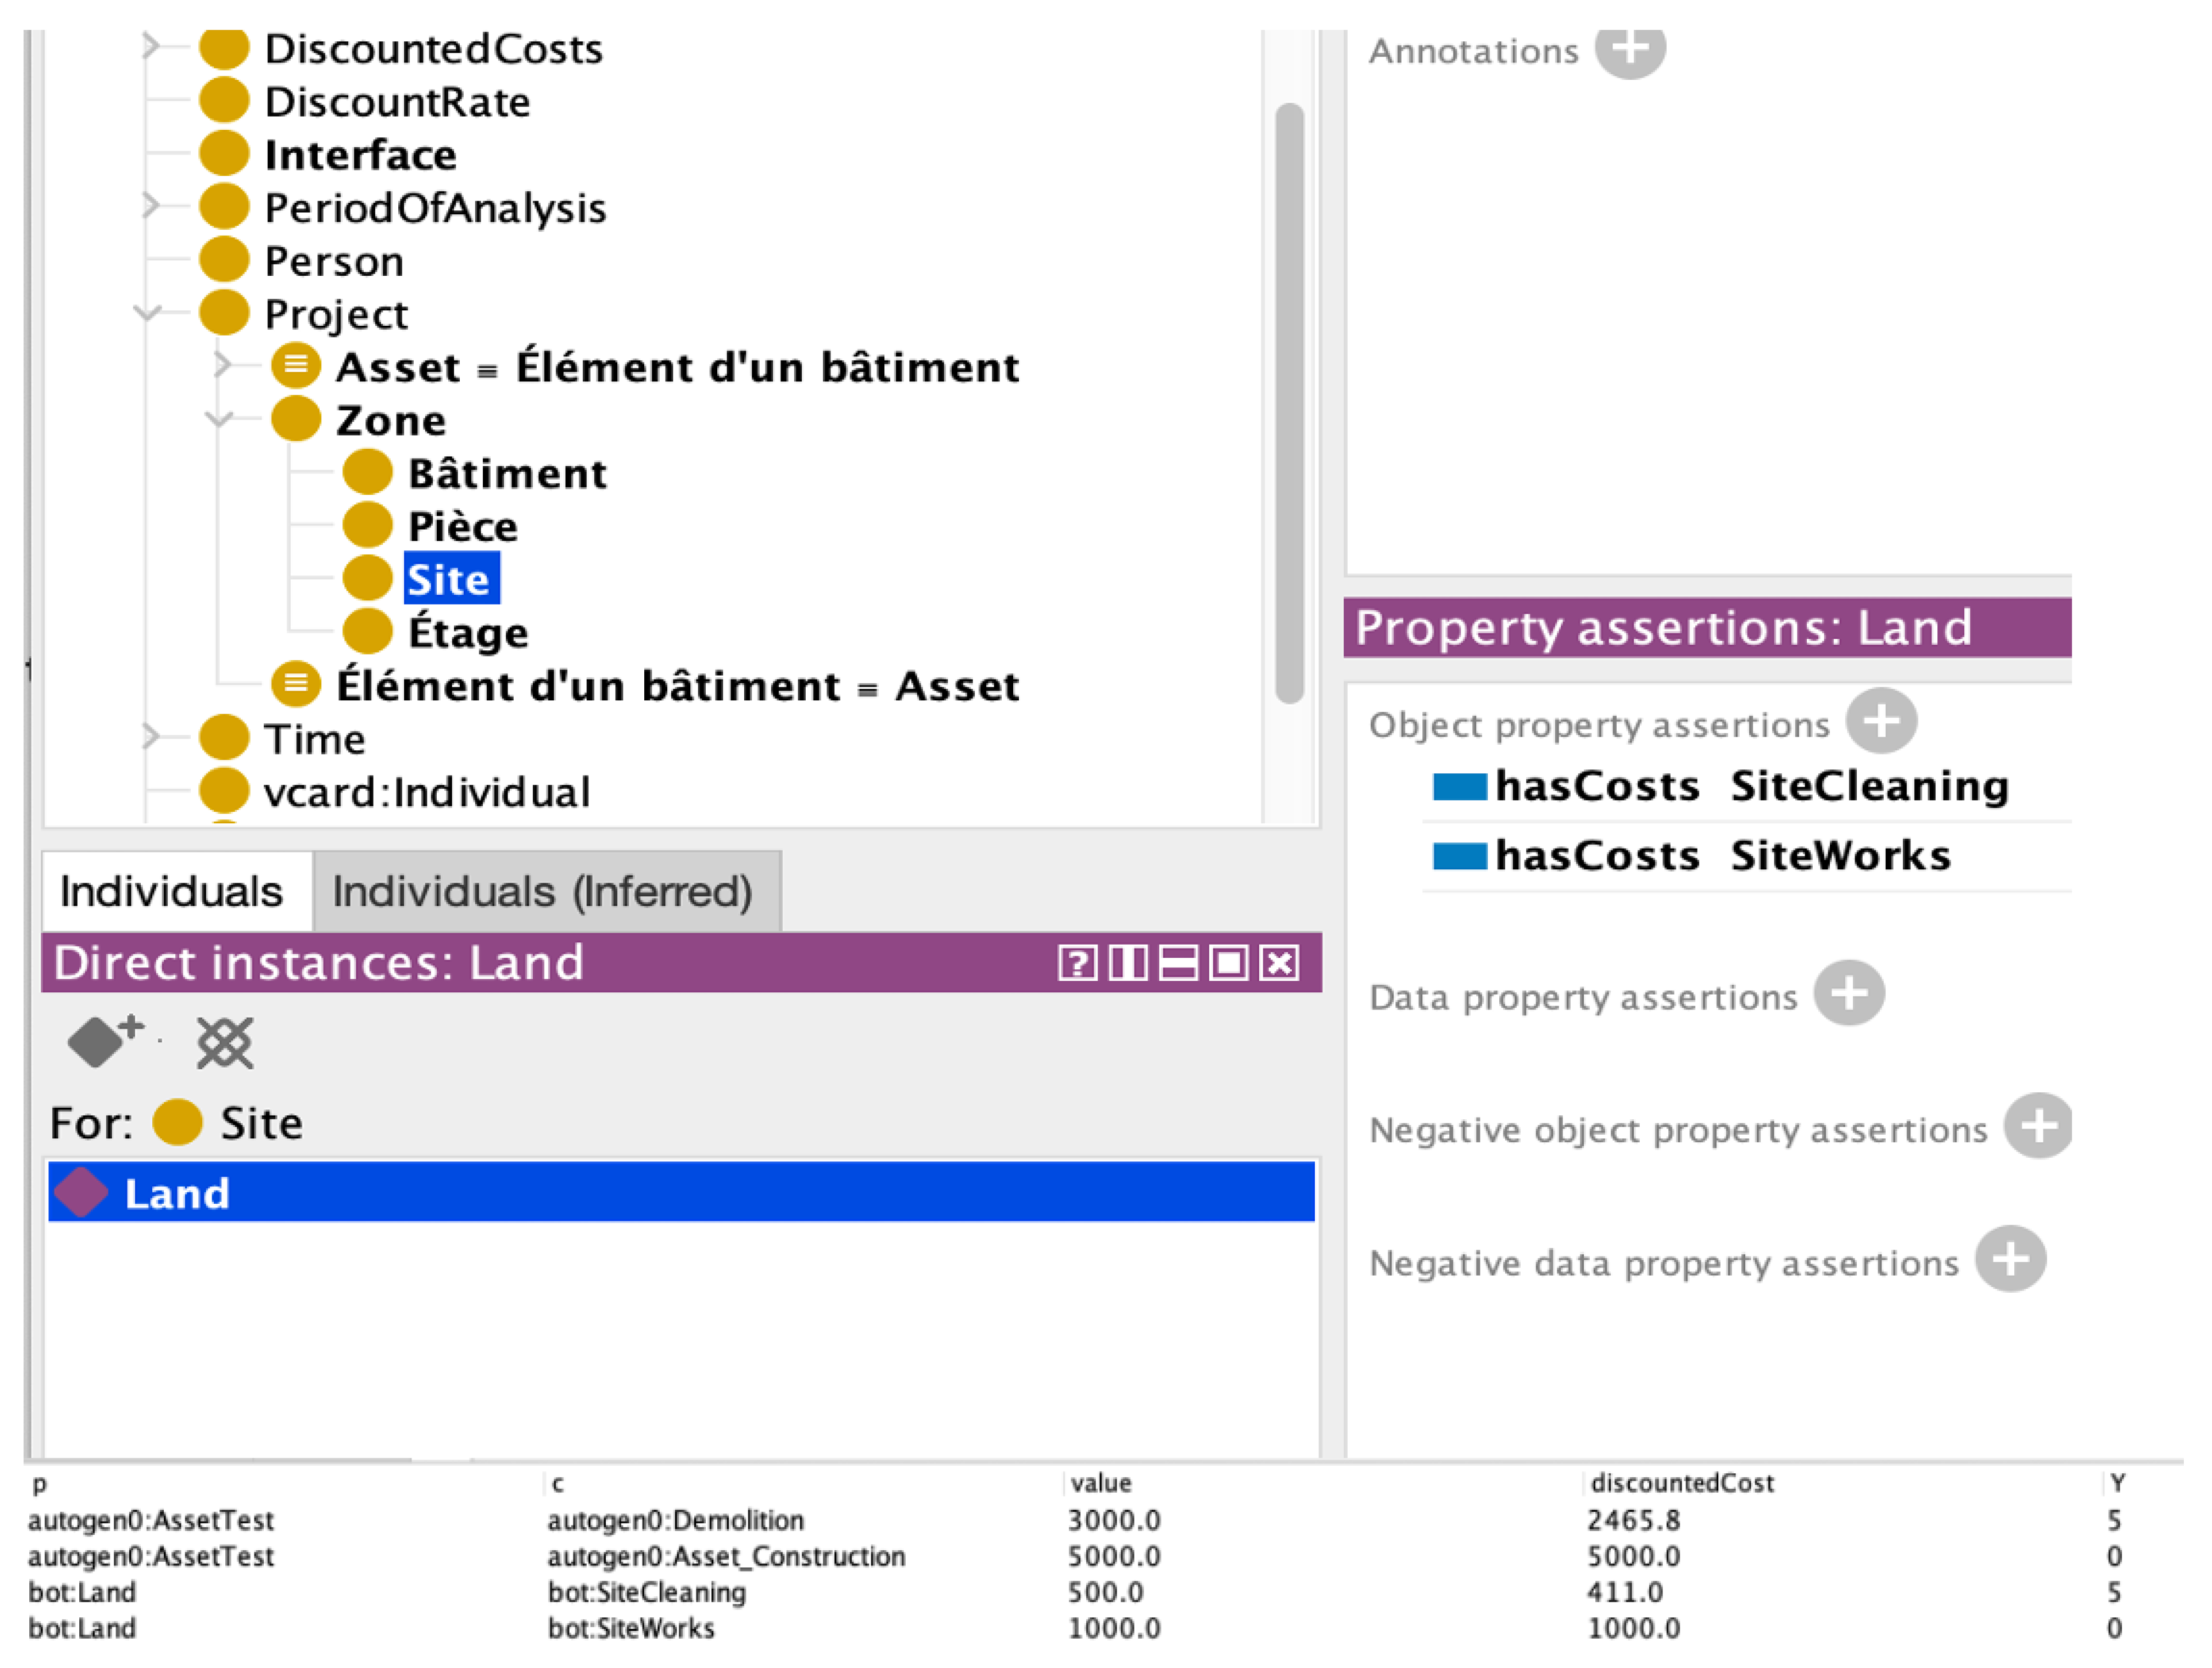2212x1668 pixels.
Task: Click the delete individual icon
Action: click(x=225, y=1043)
